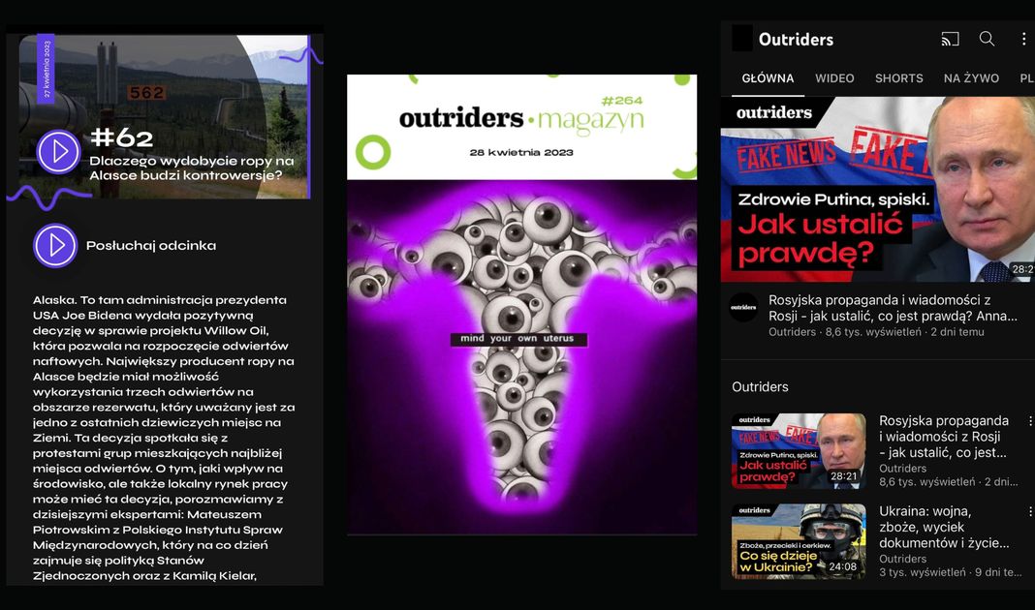This screenshot has height=610, width=1035.
Task: Switch to the WIDEO tab
Action: point(834,78)
